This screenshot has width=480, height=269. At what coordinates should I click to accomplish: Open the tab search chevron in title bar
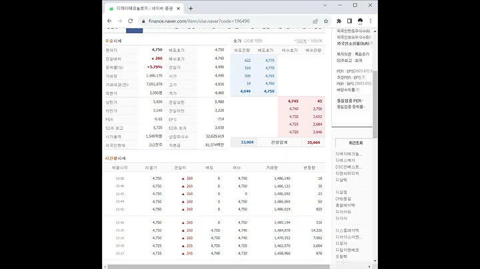pyautogui.click(x=325, y=5)
